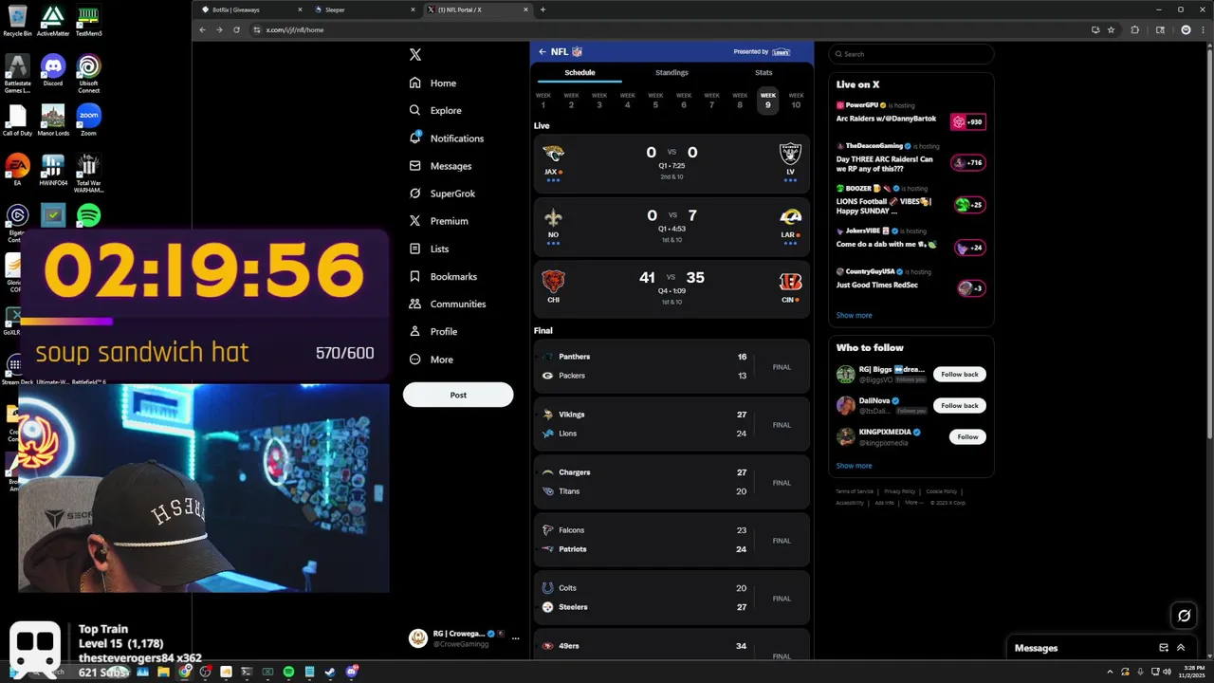Open Premium in the X sidebar

[x=438, y=220]
